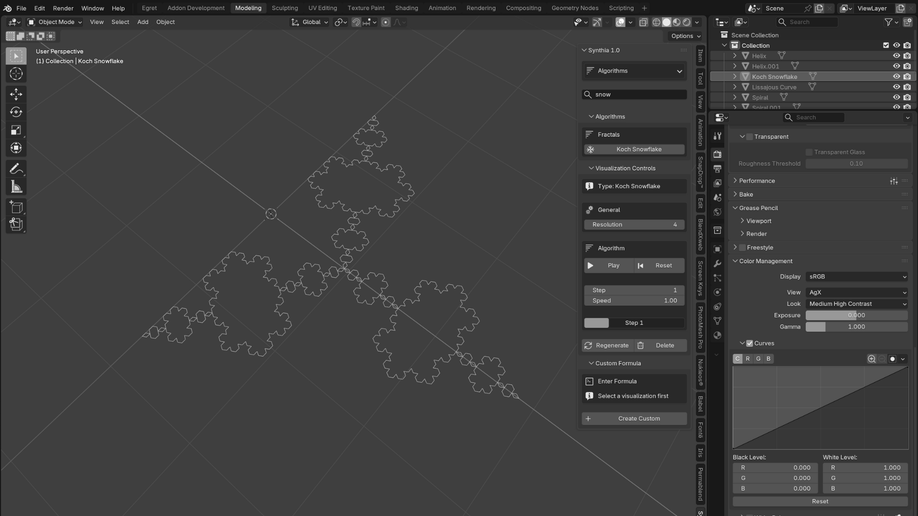This screenshot has height=516, width=918.
Task: Enable the Freestyle checkbox
Action: point(743,247)
